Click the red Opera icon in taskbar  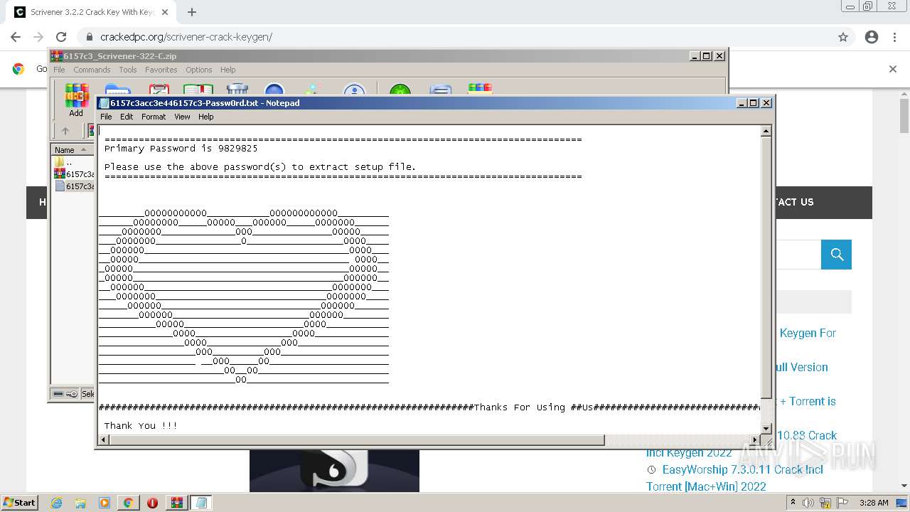click(x=152, y=503)
